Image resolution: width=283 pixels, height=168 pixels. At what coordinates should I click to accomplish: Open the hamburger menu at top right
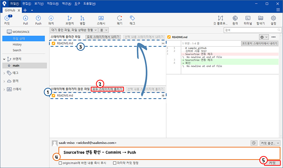coord(278,10)
